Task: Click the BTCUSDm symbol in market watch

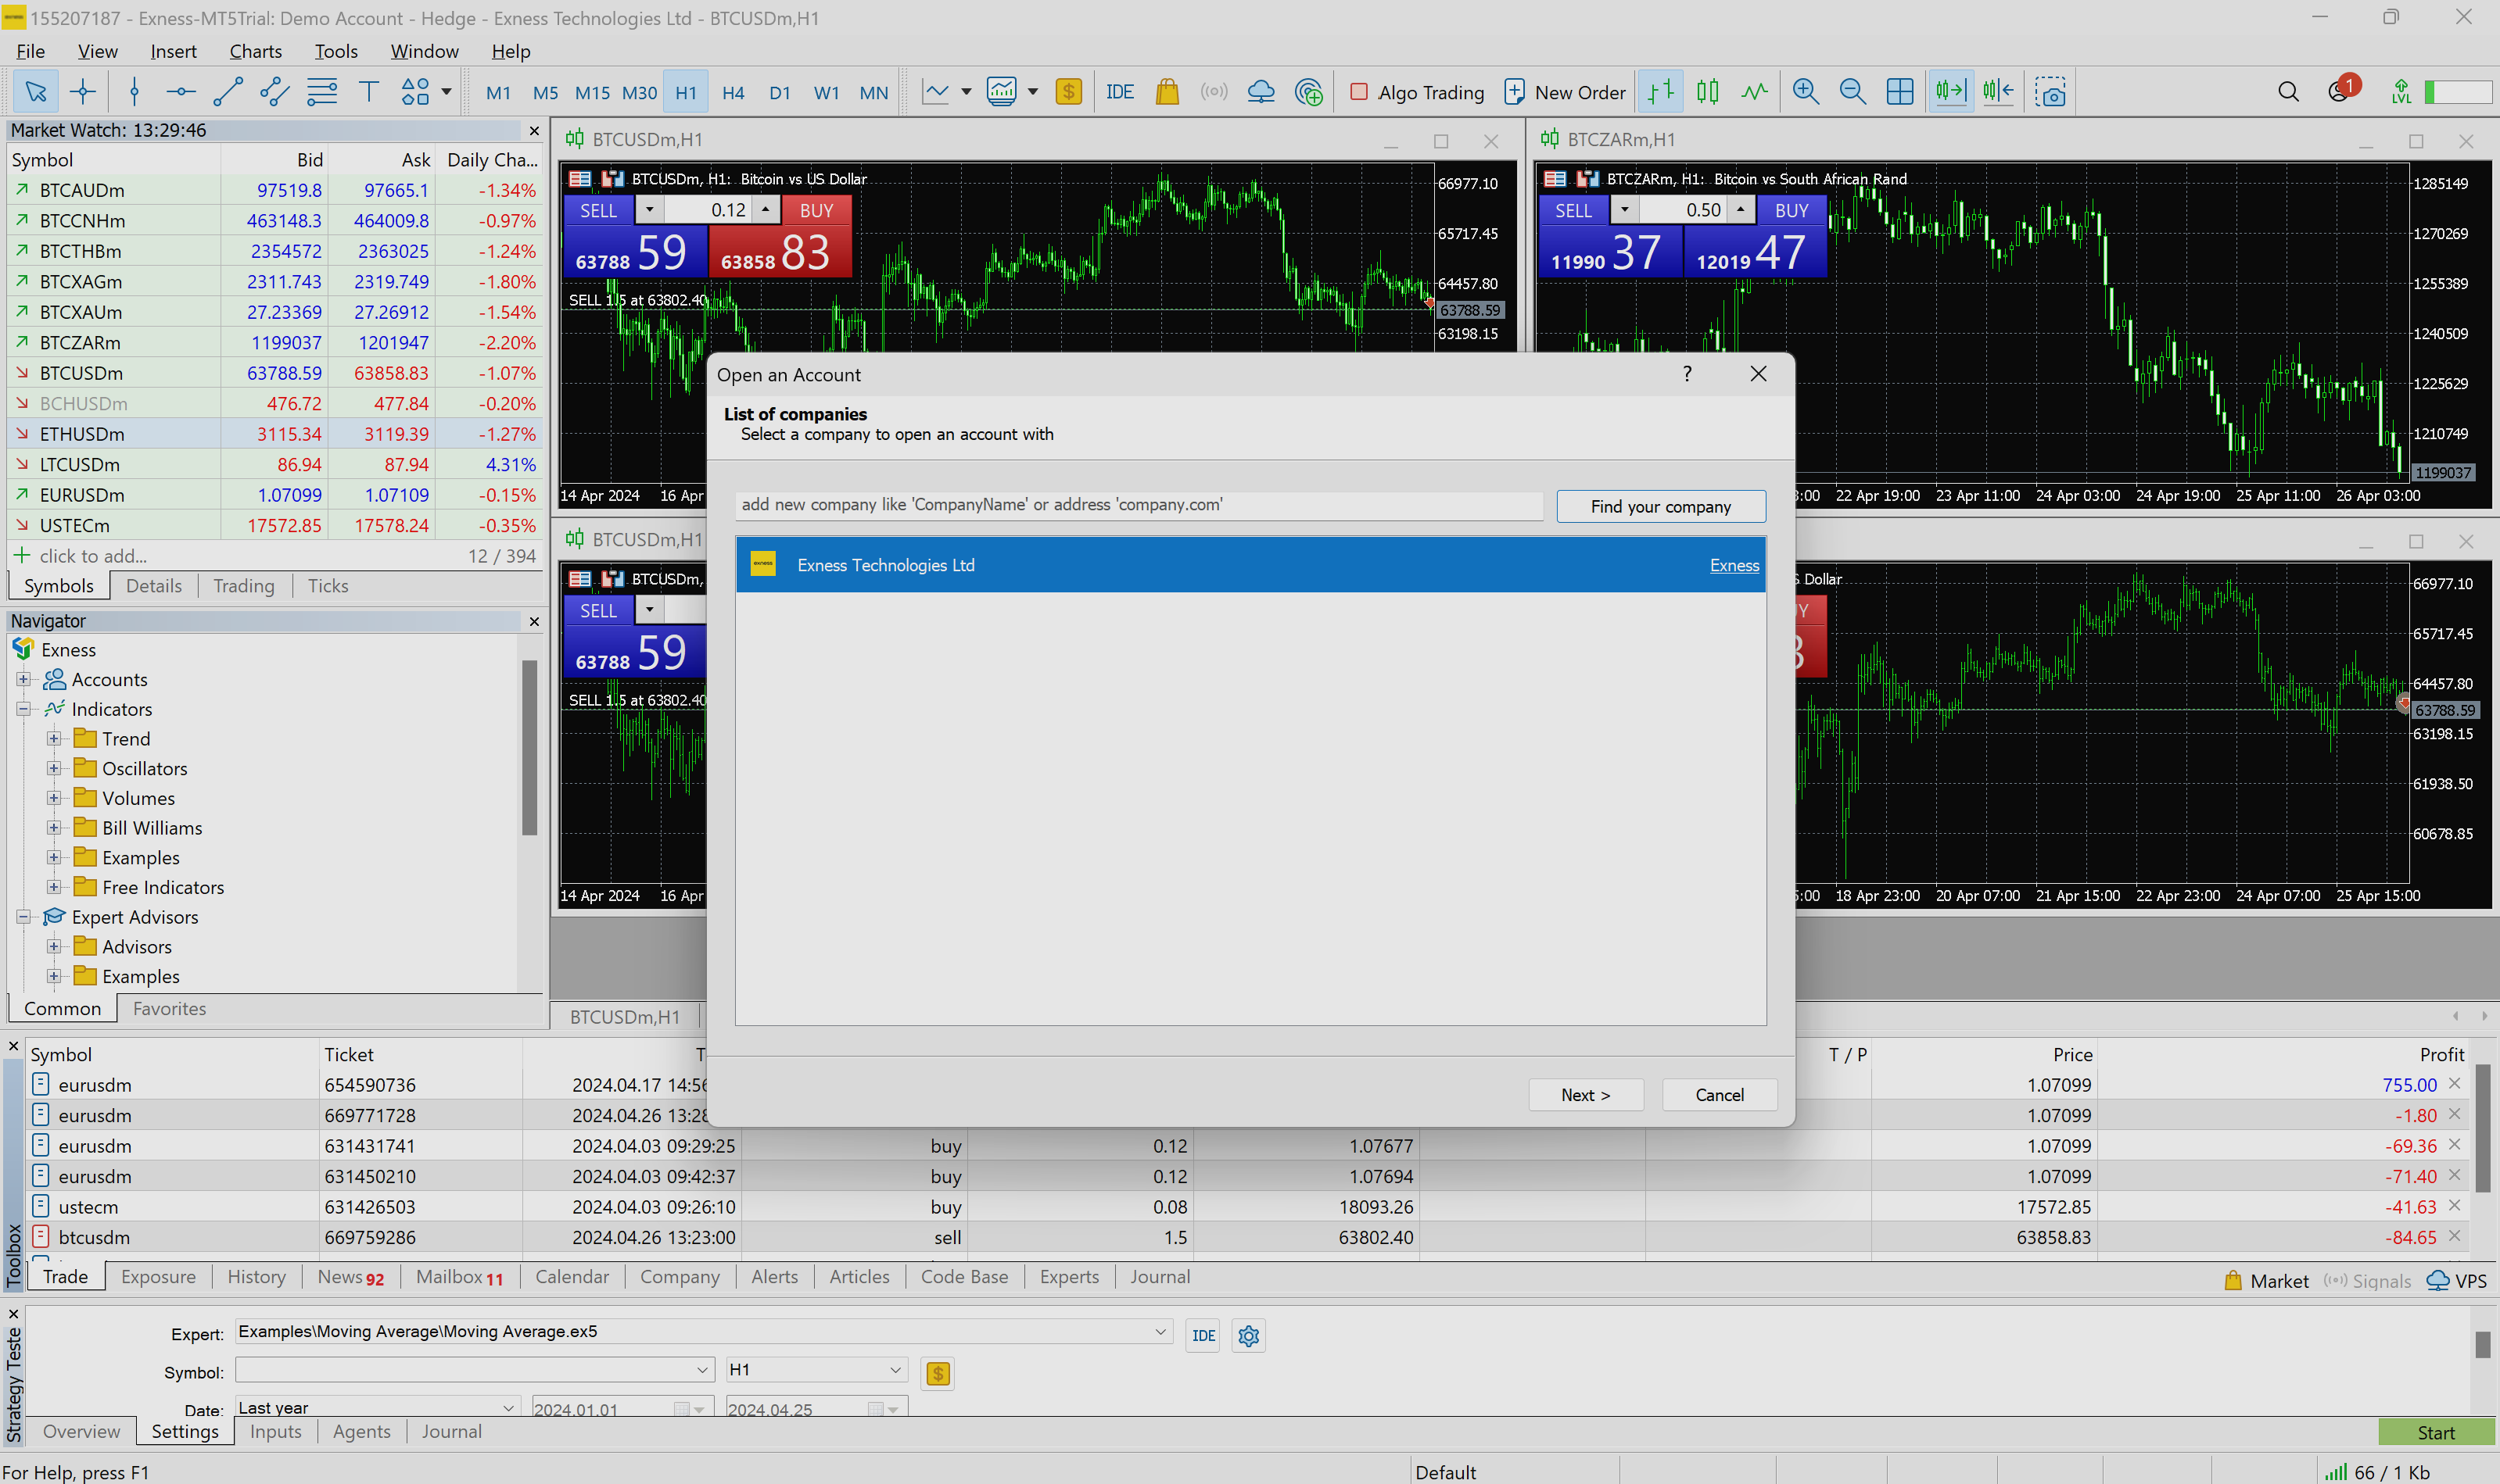Action: (x=81, y=373)
